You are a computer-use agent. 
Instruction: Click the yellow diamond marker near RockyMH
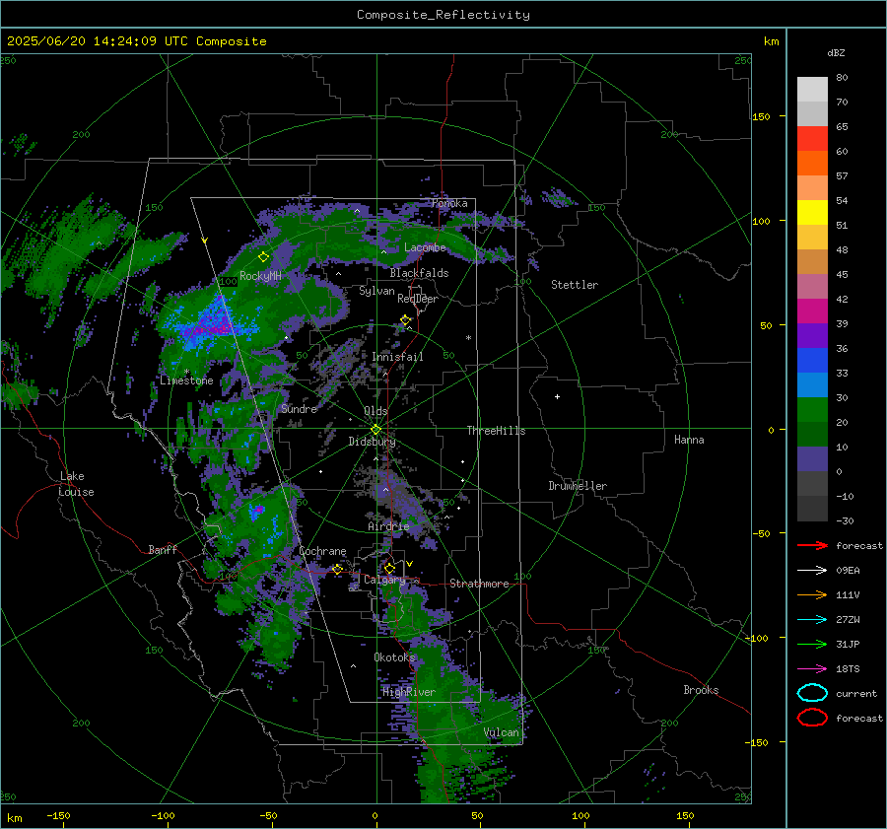(263, 257)
